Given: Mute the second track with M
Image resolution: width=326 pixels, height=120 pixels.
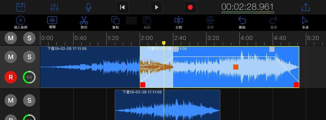Looking at the screenshot, I should [x=11, y=100].
